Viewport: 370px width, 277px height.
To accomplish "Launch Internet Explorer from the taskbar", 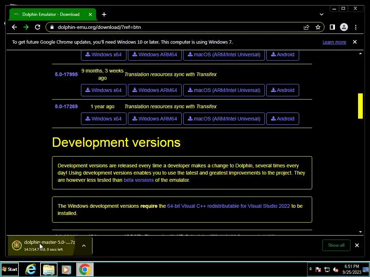I will [x=31, y=269].
